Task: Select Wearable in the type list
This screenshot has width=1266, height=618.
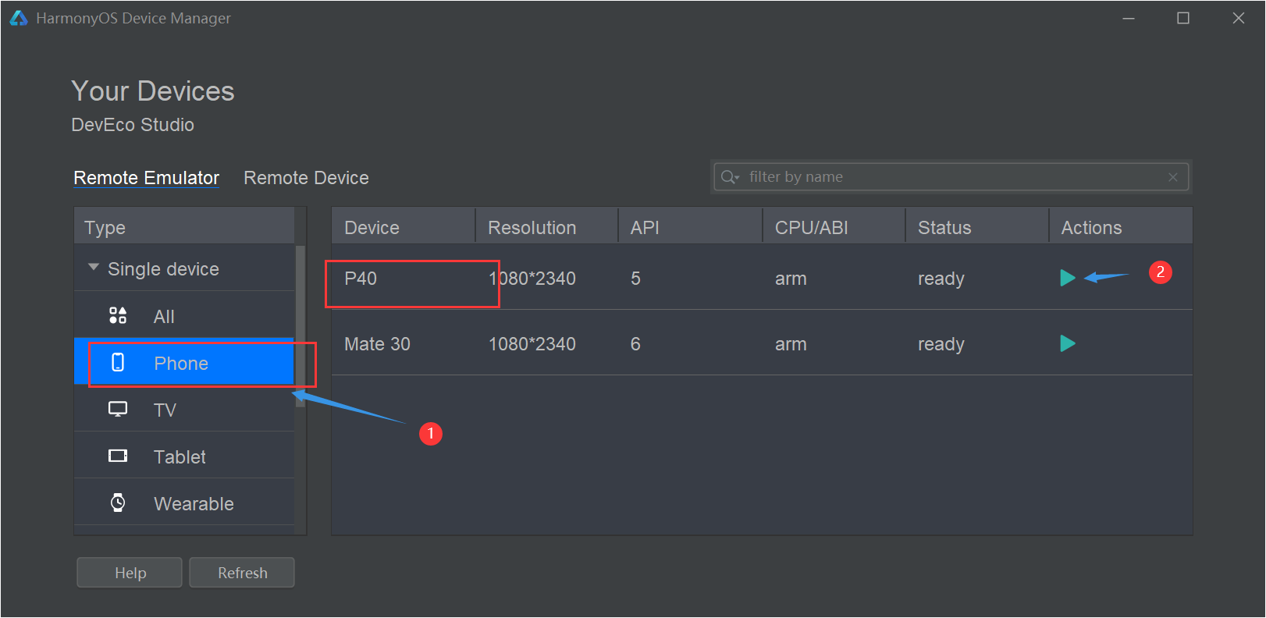Action: tap(184, 503)
